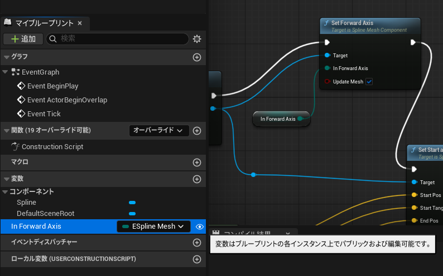Click the Spline variable type color pill
Screen dimensions: 443x276
[132, 203]
